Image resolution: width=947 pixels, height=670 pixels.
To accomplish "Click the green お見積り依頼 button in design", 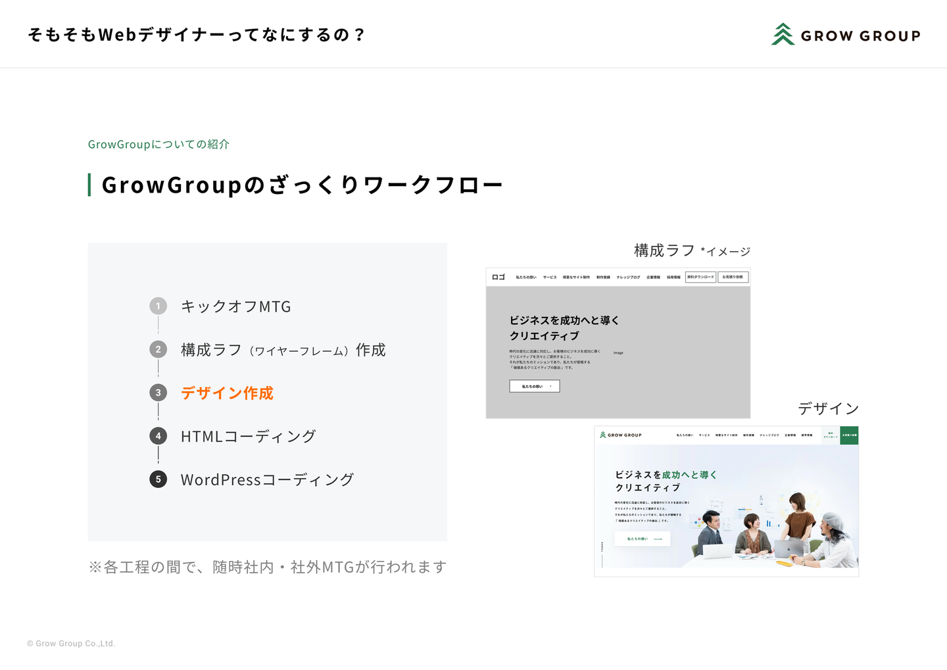I will (x=849, y=435).
